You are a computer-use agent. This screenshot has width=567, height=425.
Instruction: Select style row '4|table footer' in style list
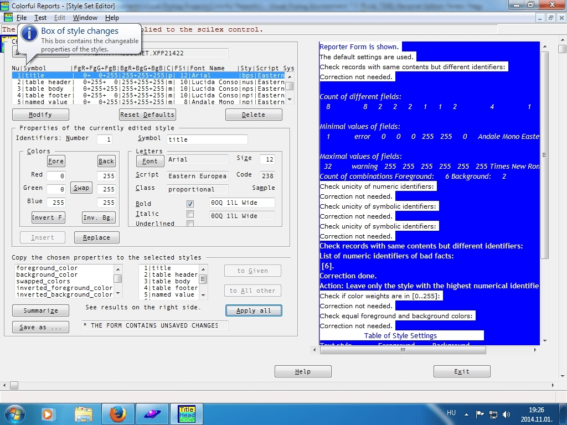(148, 95)
